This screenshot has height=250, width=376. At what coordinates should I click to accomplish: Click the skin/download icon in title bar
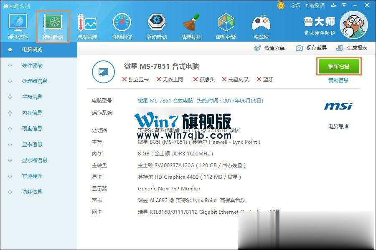(333, 5)
